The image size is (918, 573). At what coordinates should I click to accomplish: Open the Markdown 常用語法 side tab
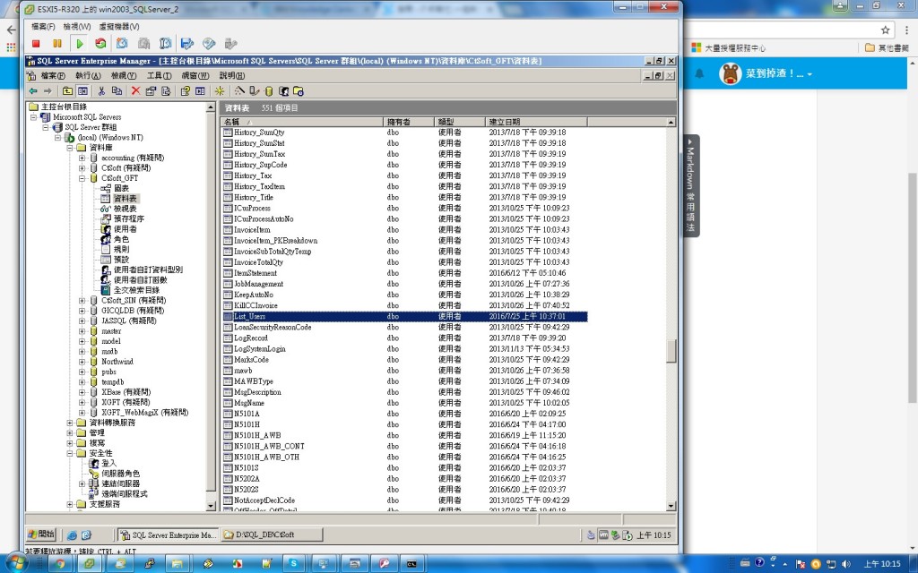(691, 186)
